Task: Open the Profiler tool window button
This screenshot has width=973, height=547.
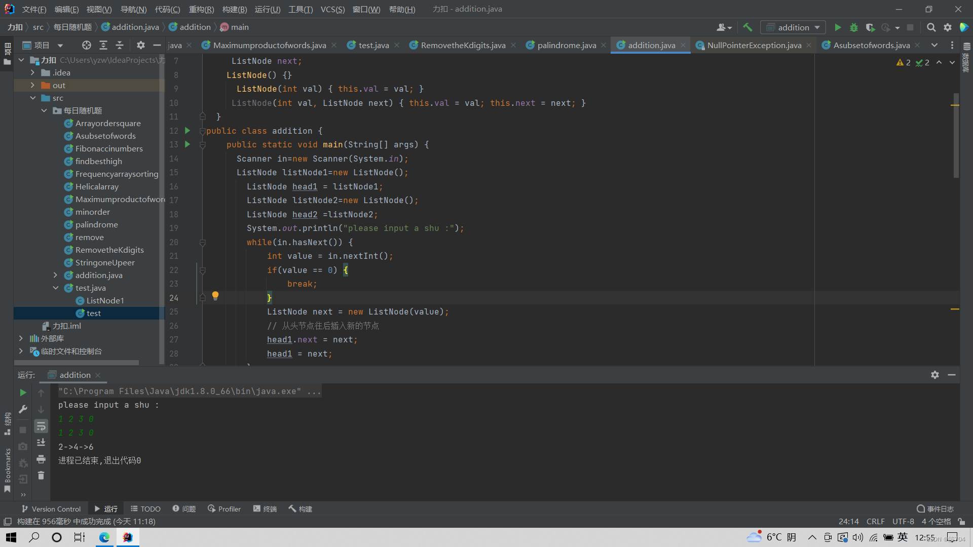Action: click(224, 509)
